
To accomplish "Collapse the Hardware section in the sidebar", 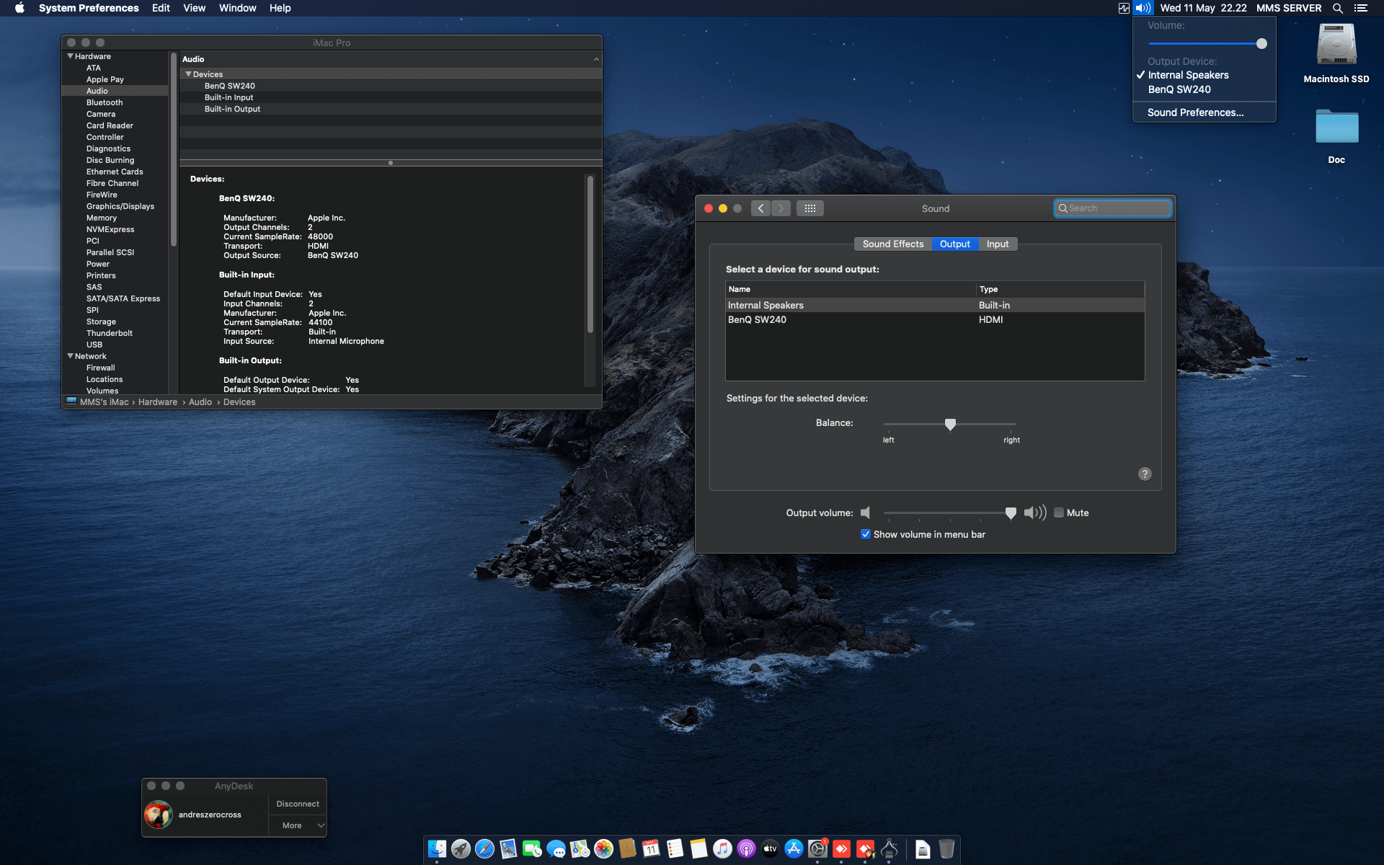I will (70, 56).
